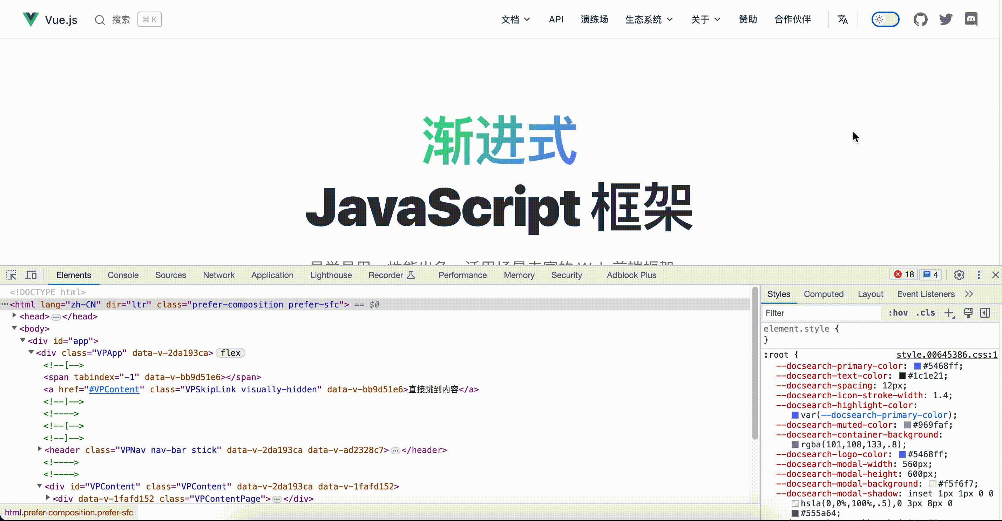
Task: Activate the inspect element picker icon
Action: click(11, 275)
